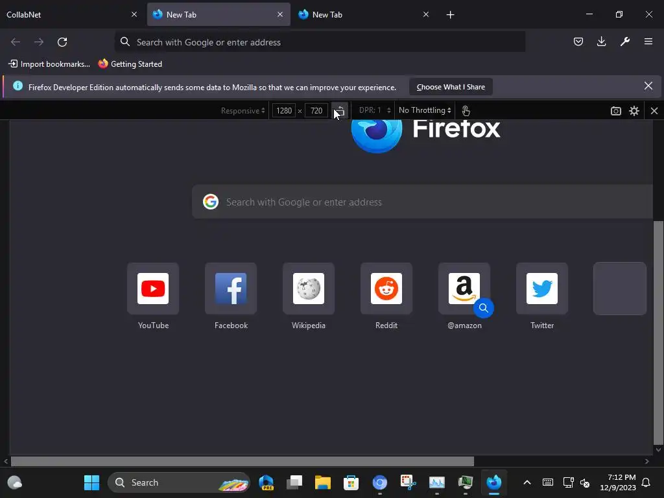Screen dimensions: 664x498
Task: Rotate viewport using the rotate icon
Action: coord(340,110)
